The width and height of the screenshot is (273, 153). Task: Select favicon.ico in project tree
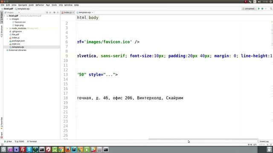point(20,22)
